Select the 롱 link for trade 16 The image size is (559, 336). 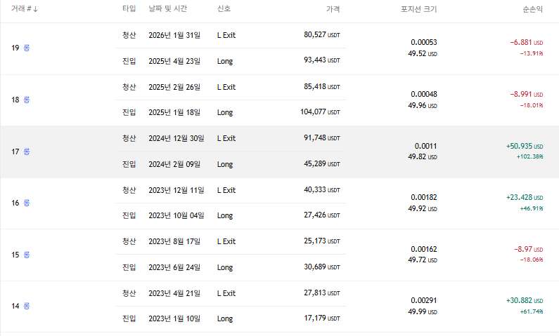tap(27, 203)
